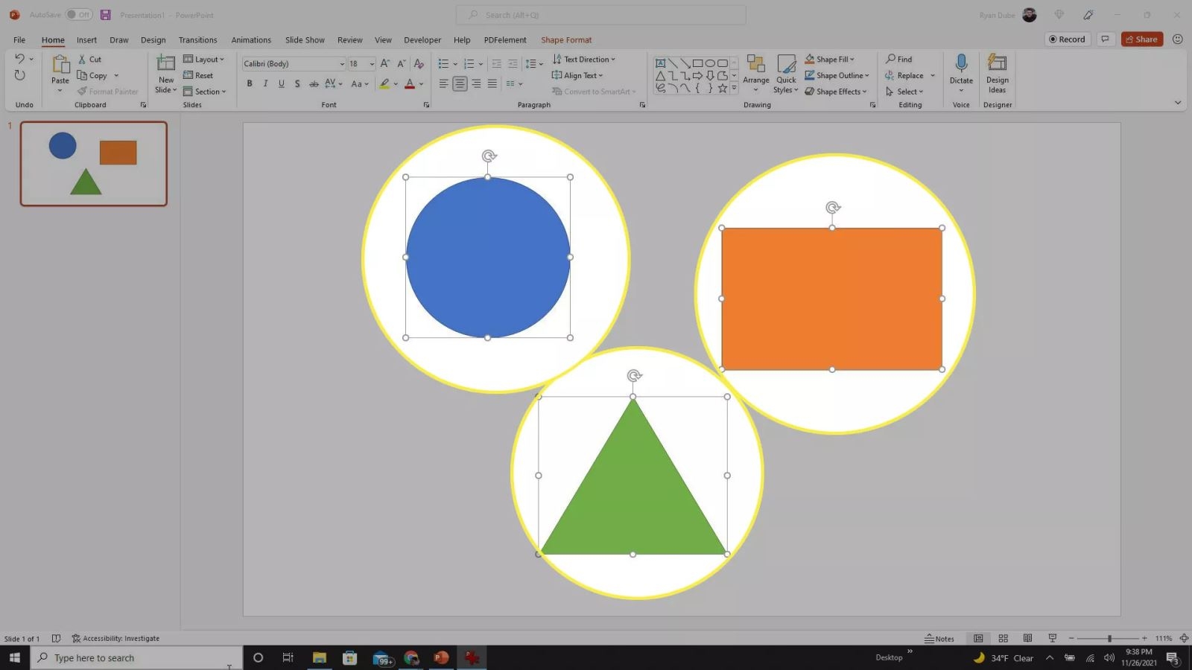Run Accessibility Investigate from status bar
The image size is (1192, 670).
[115, 638]
